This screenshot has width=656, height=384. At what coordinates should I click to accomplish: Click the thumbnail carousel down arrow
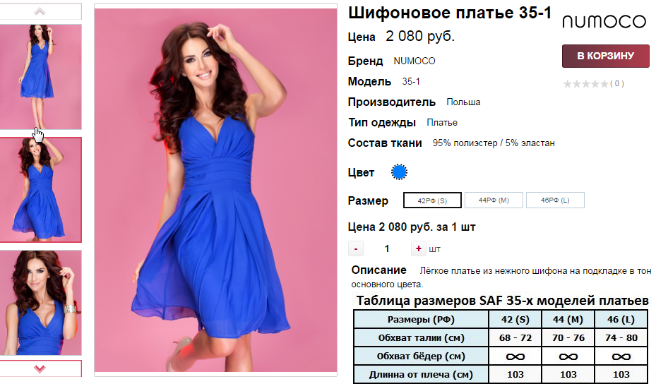point(40,368)
